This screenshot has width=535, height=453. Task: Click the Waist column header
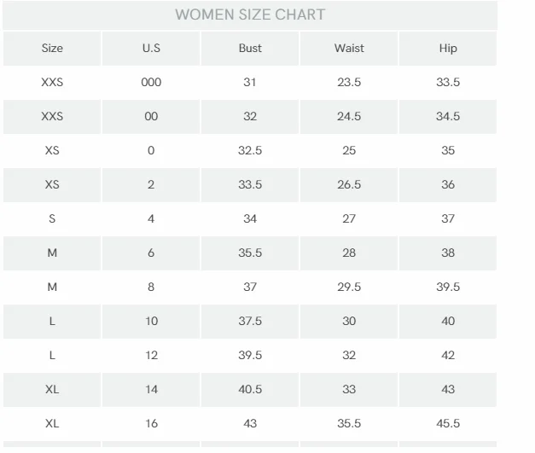[x=349, y=49]
